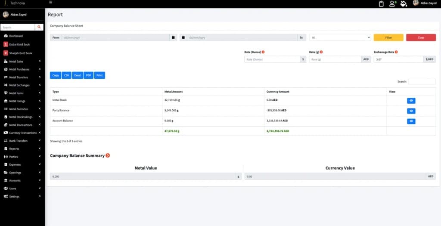Click the Excel export button
This screenshot has height=226, width=441.
tap(78, 75)
